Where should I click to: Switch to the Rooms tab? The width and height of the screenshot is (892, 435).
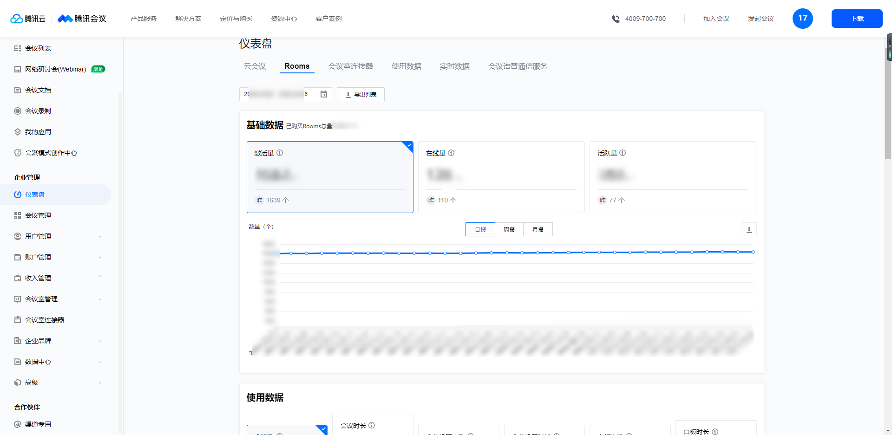click(x=297, y=66)
